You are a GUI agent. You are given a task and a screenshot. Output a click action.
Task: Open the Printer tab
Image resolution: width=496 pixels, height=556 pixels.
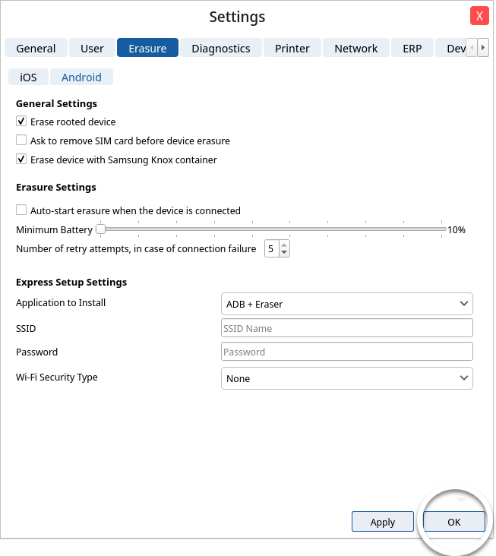pos(292,48)
